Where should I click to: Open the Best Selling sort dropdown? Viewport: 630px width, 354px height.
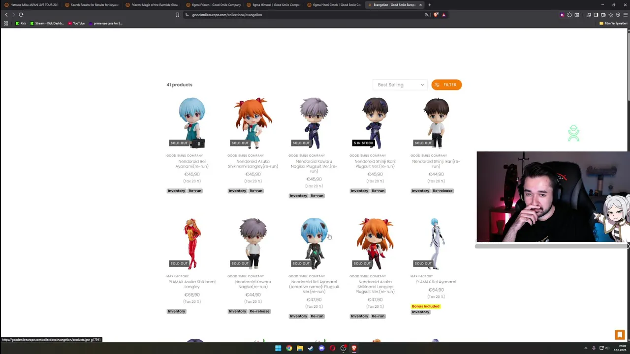coord(400,85)
